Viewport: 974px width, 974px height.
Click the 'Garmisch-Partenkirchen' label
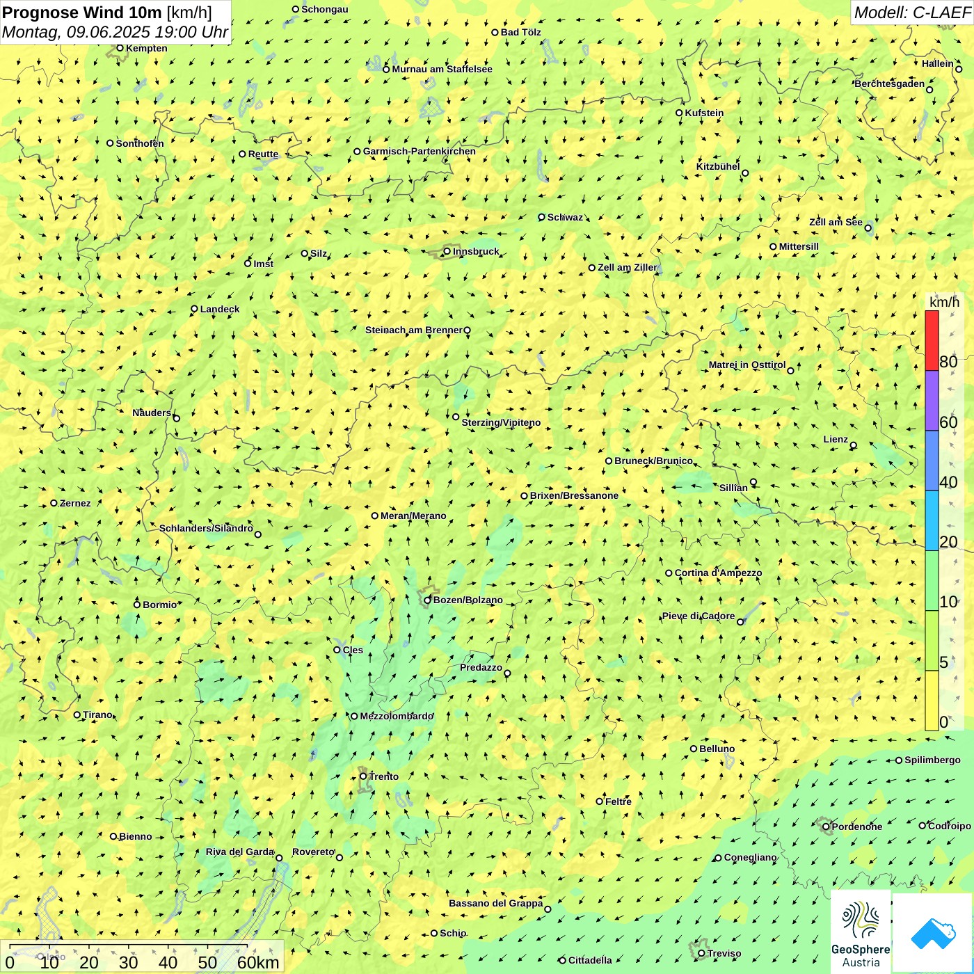[x=420, y=151]
